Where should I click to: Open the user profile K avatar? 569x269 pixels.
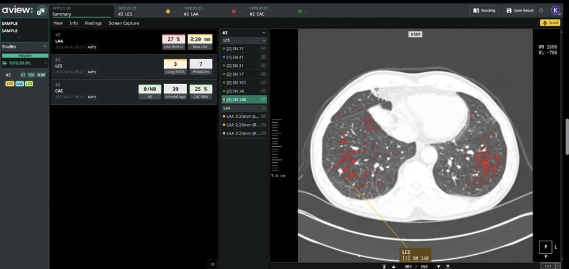(x=555, y=10)
